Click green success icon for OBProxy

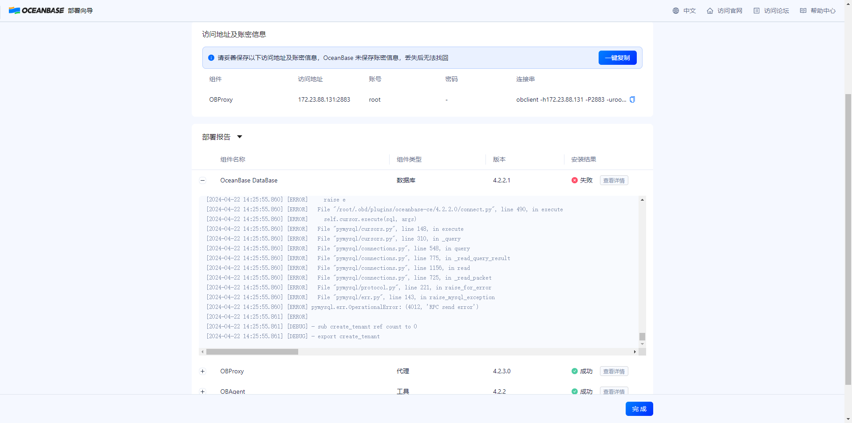(574, 371)
